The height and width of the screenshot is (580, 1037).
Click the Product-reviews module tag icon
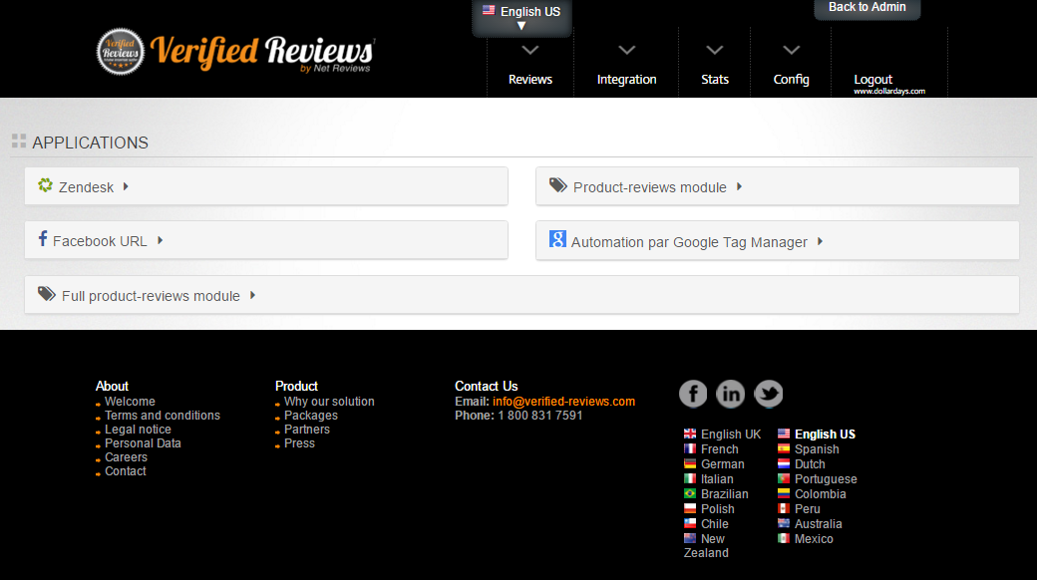(x=557, y=185)
